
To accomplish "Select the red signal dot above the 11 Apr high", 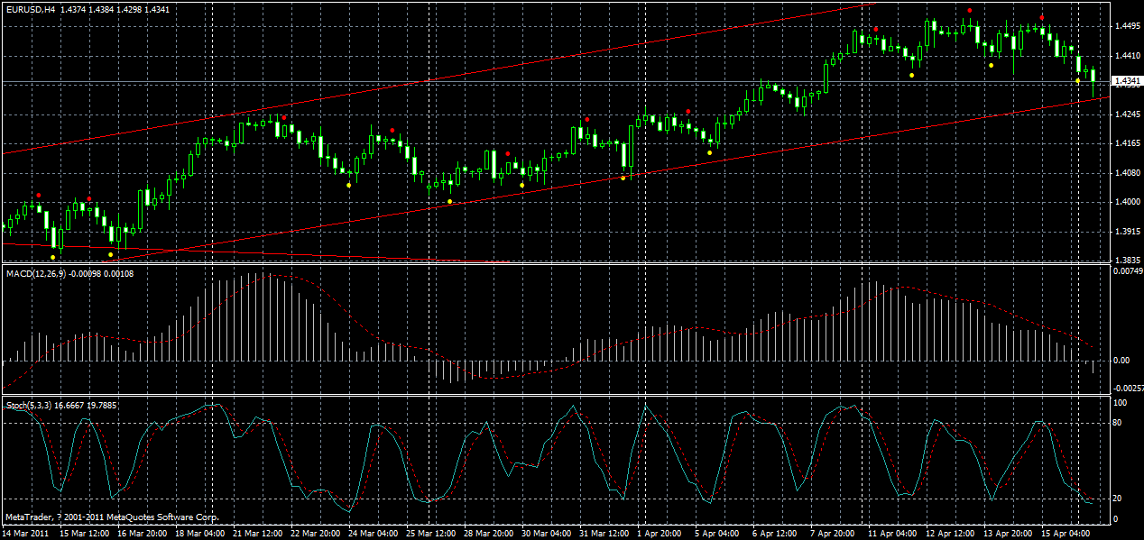I will tap(876, 30).
